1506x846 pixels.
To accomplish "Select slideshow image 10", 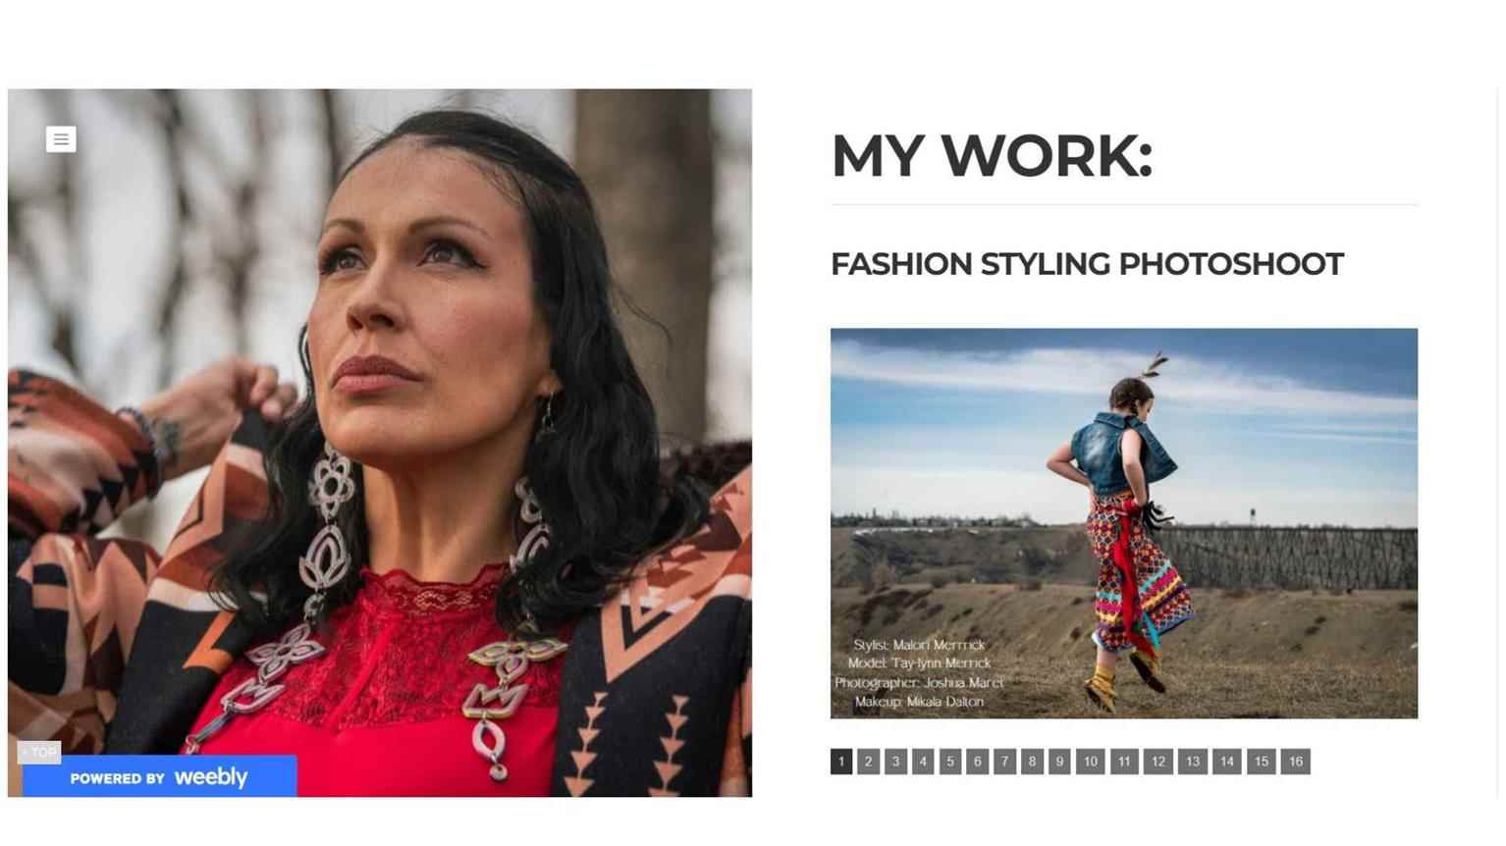I will pyautogui.click(x=1090, y=762).
